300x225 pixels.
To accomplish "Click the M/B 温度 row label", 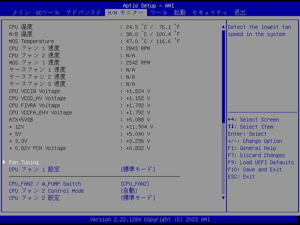I will 20,34.
